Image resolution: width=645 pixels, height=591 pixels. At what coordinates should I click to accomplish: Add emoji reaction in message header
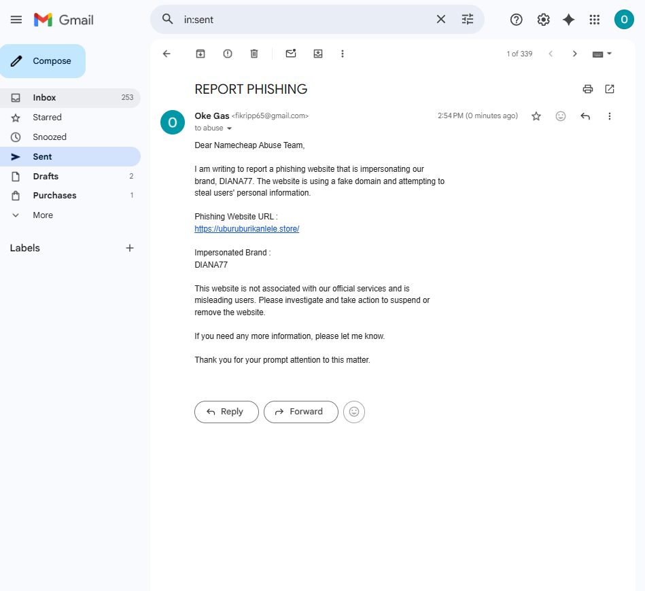click(561, 116)
